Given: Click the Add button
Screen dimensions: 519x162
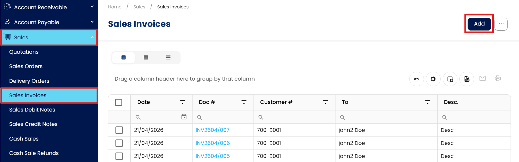Looking at the screenshot, I should pos(479,24).
